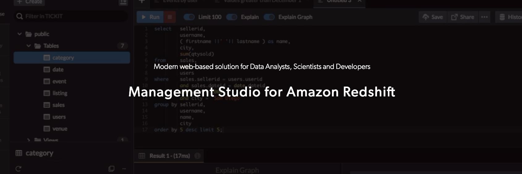Click the venue table icon

point(47,129)
